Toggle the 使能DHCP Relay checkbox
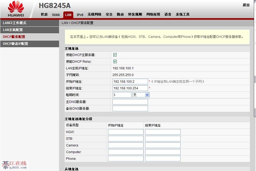This screenshot has height=171, width=256. coord(115,62)
